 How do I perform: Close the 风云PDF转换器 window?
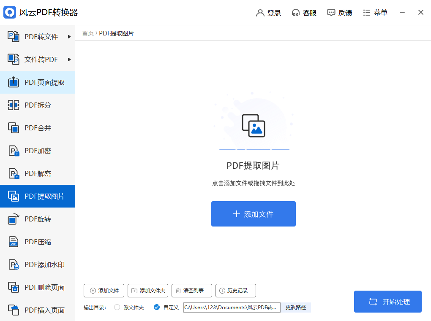tap(420, 12)
